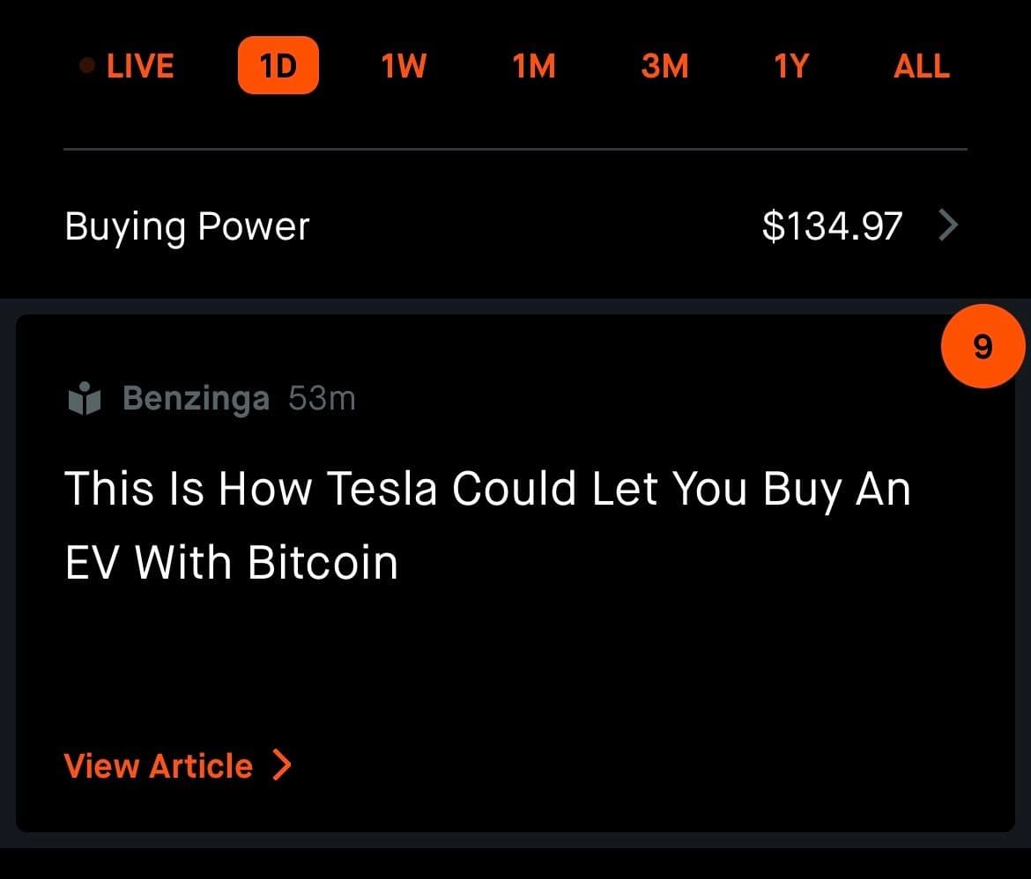Click the divider line below range tabs
Image resolution: width=1031 pixels, height=879 pixels.
tap(515, 150)
